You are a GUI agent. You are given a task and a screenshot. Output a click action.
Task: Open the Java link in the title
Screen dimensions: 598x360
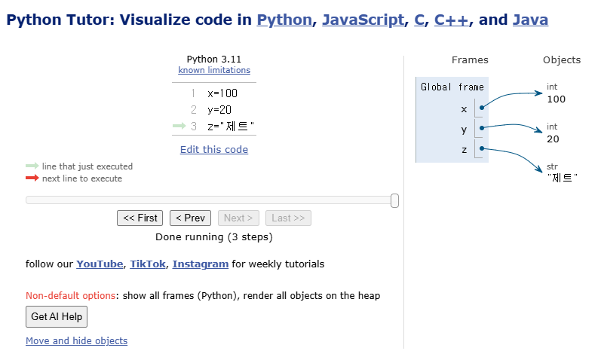(x=530, y=20)
